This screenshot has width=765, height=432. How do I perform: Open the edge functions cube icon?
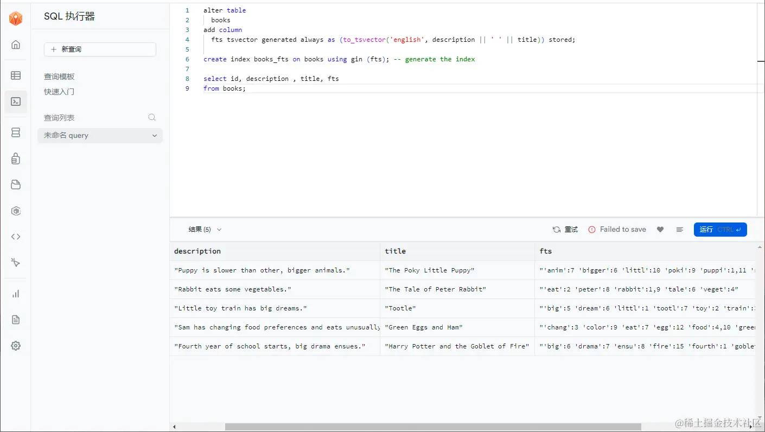point(16,211)
